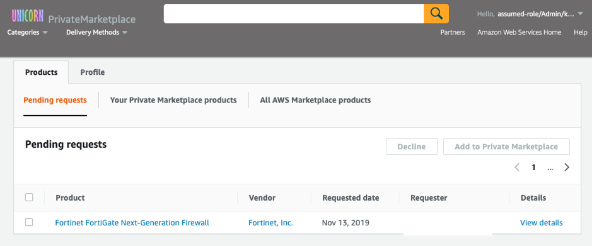
Task: Open All AWS Marketplace products tab
Action: click(x=315, y=100)
